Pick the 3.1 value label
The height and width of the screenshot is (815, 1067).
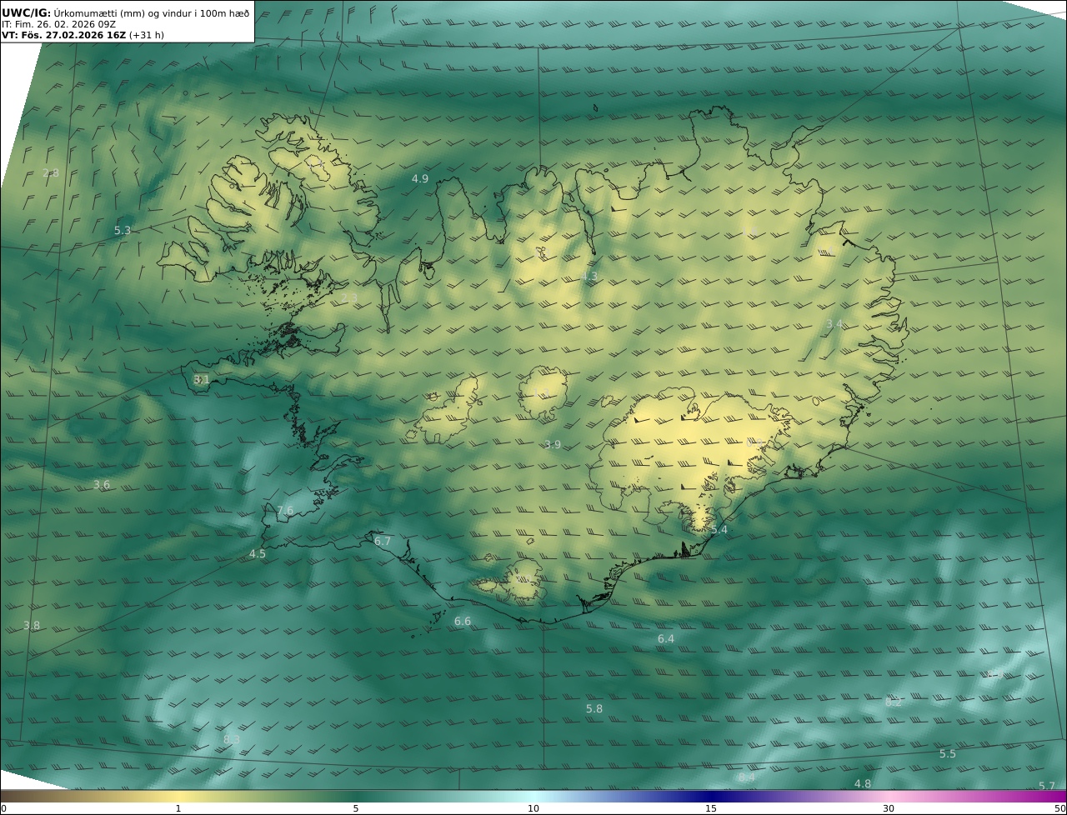coord(202,379)
